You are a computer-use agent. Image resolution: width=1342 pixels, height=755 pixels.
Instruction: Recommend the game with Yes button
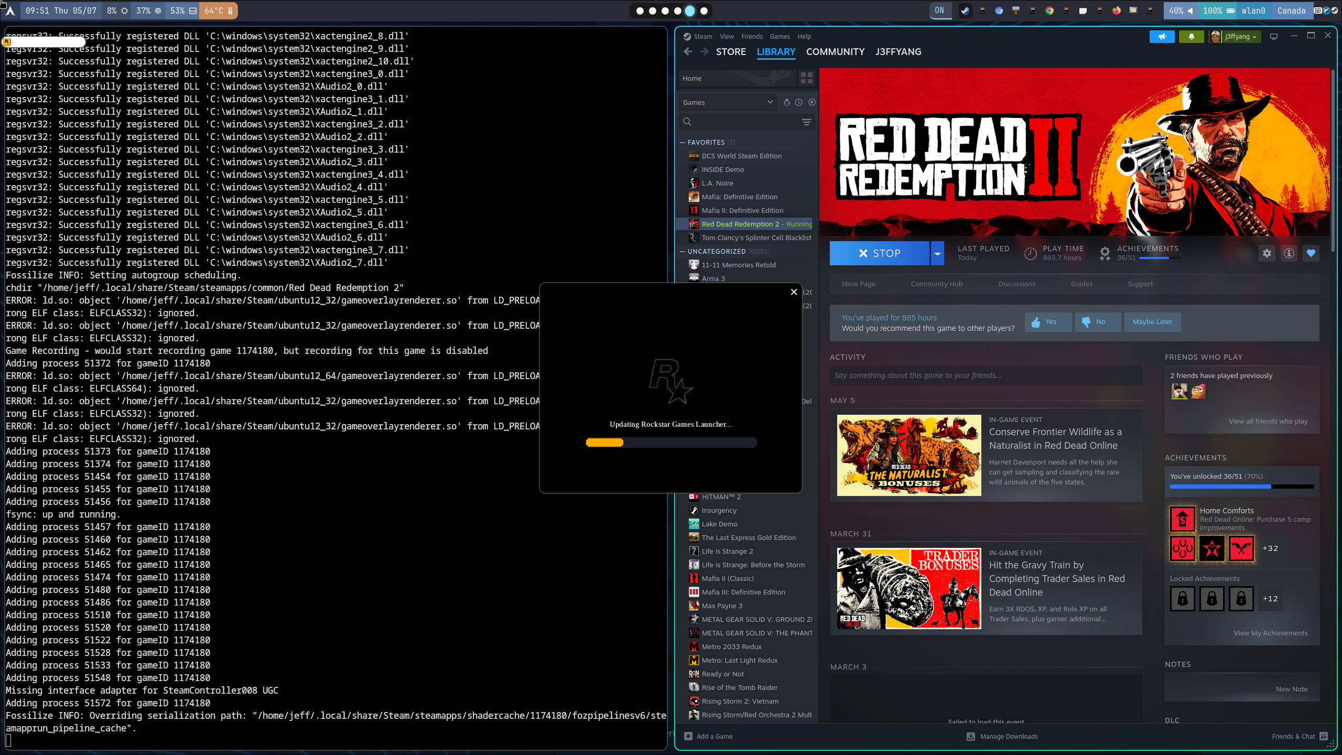(1047, 322)
